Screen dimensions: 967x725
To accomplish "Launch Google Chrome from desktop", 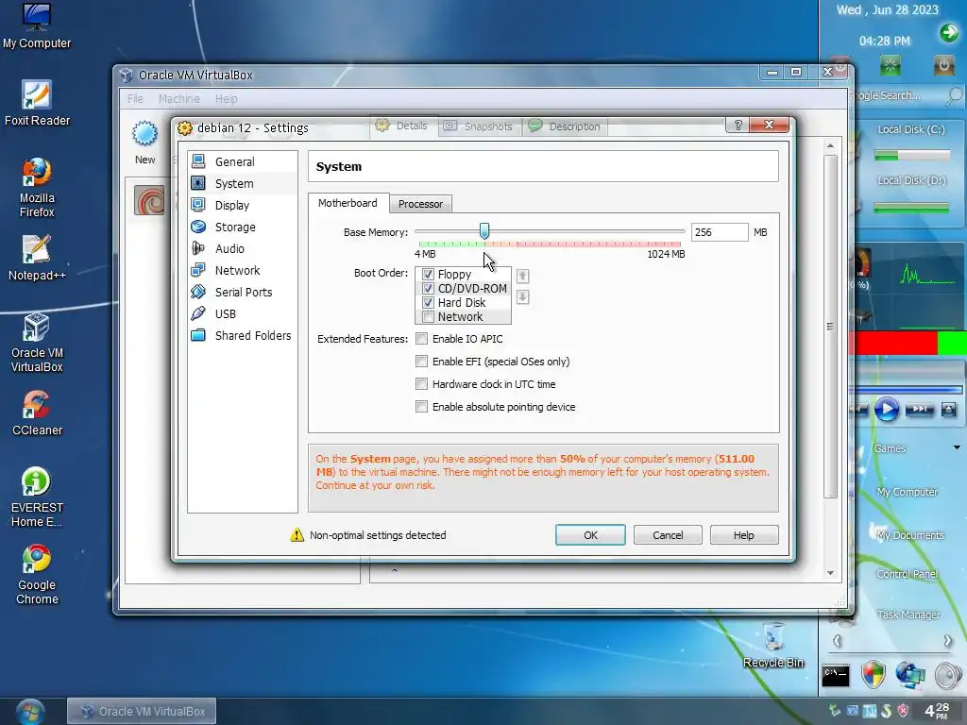I will point(37,575).
